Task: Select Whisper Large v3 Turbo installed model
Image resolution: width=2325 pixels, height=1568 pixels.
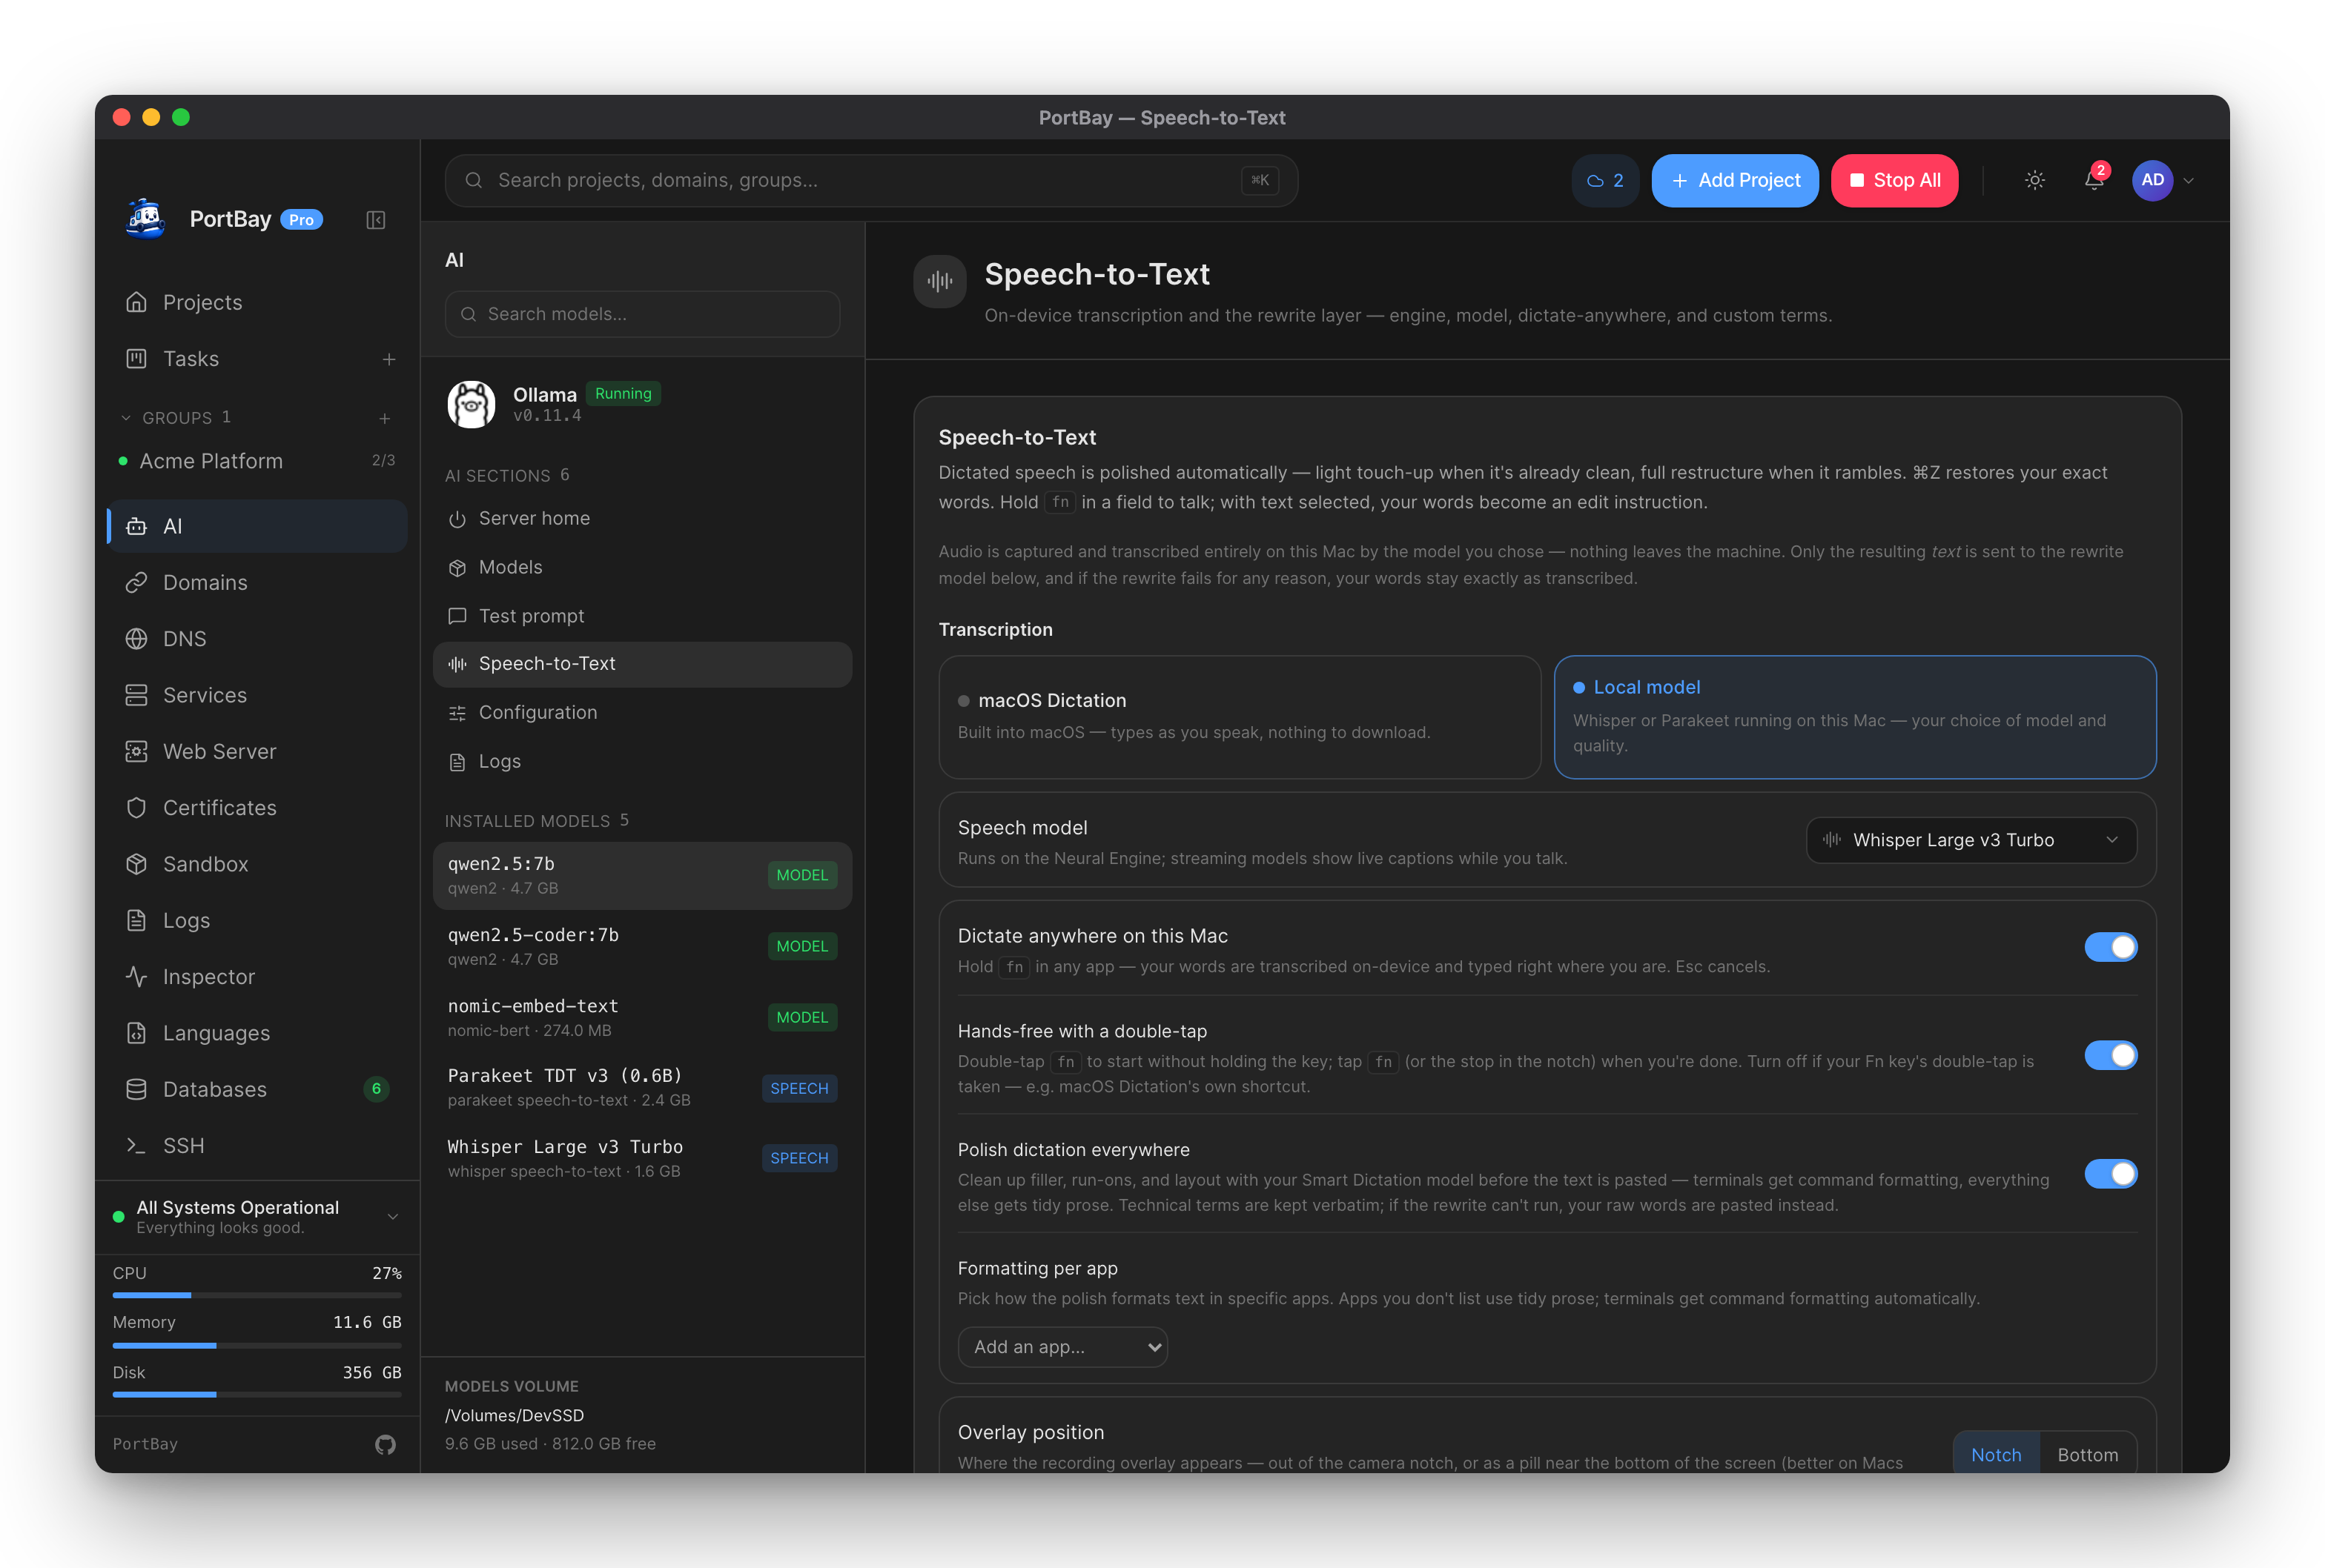Action: tap(642, 1158)
